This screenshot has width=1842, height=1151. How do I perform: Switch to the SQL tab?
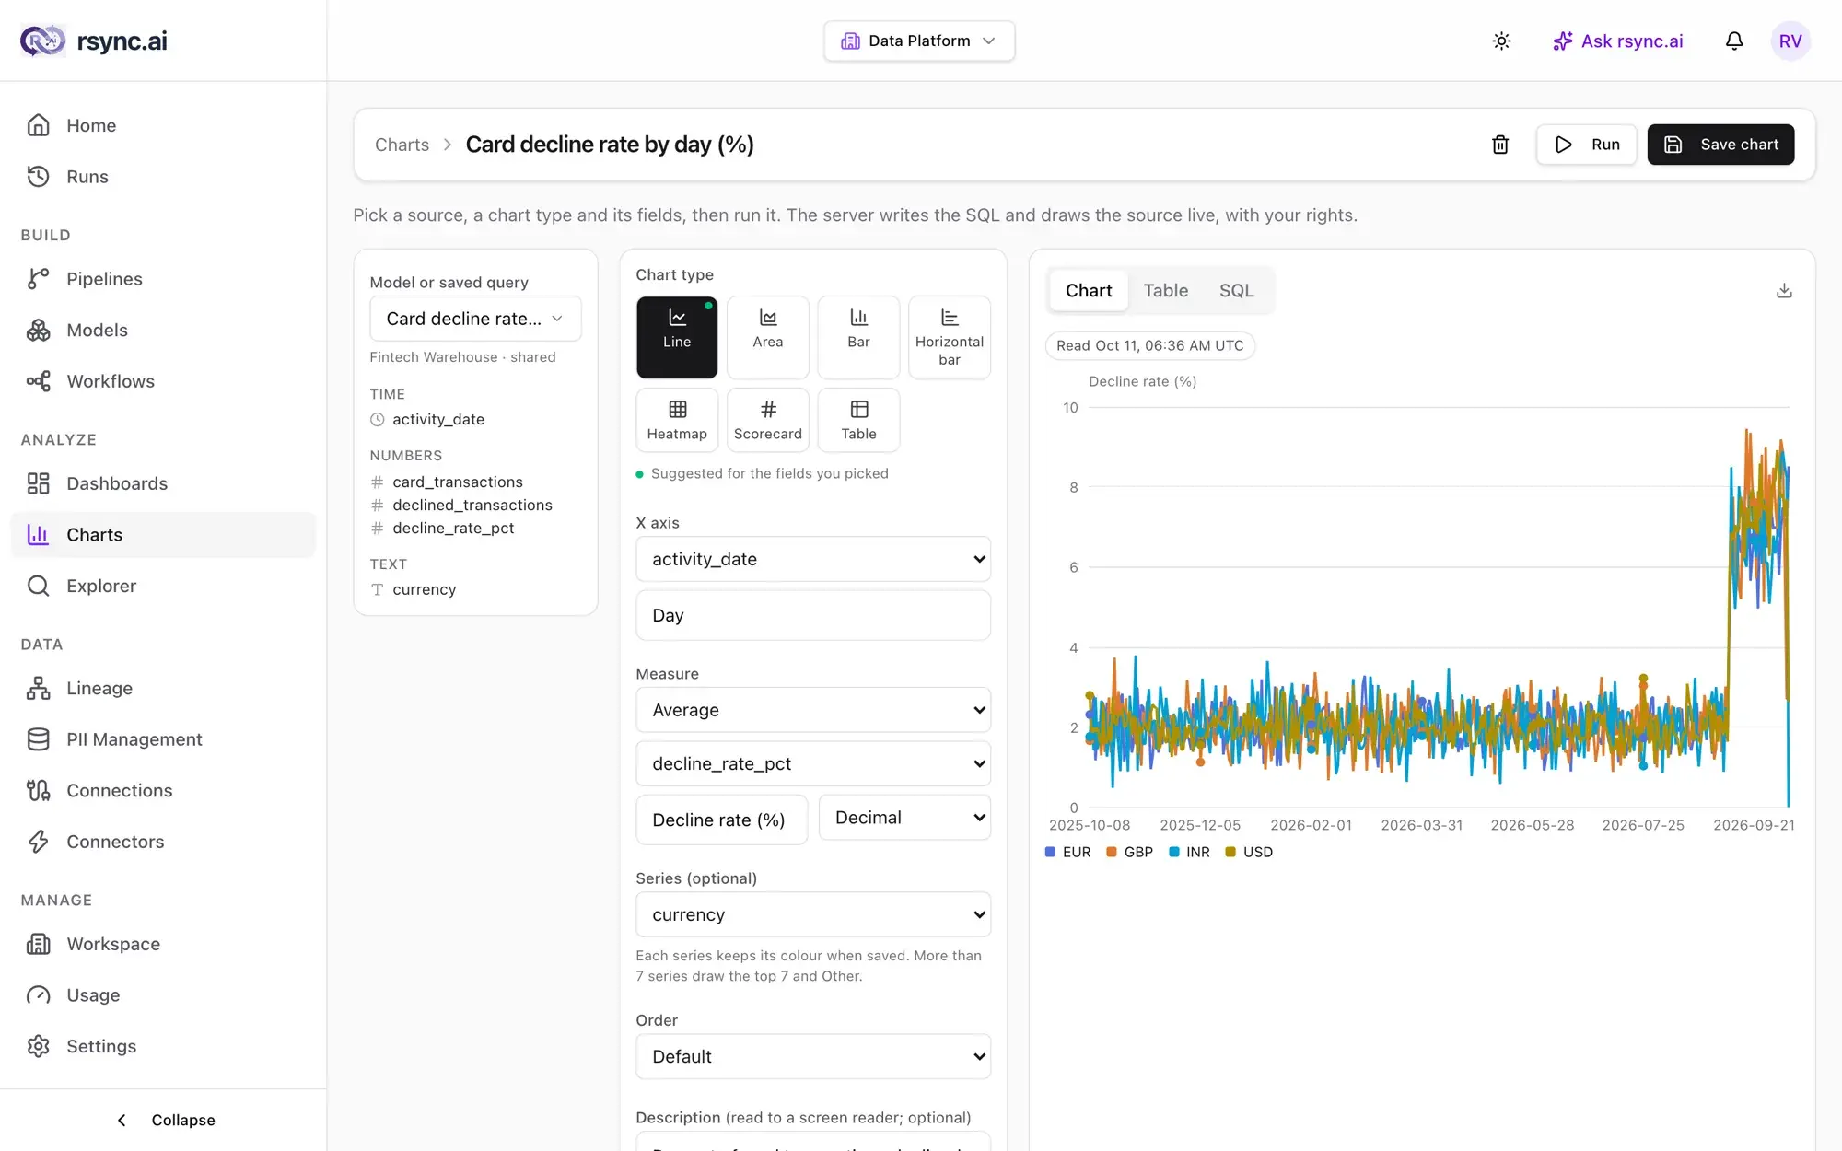point(1237,291)
